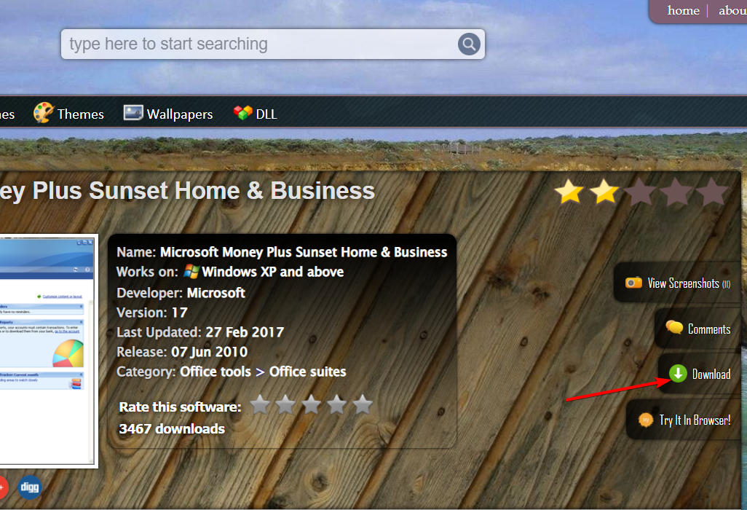Click the camera icon beside View Screenshots

coord(633,283)
